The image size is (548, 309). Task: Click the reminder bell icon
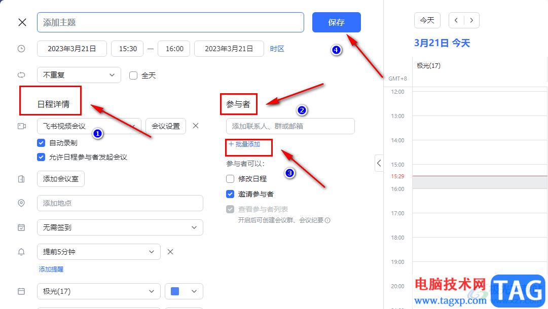[21, 252]
